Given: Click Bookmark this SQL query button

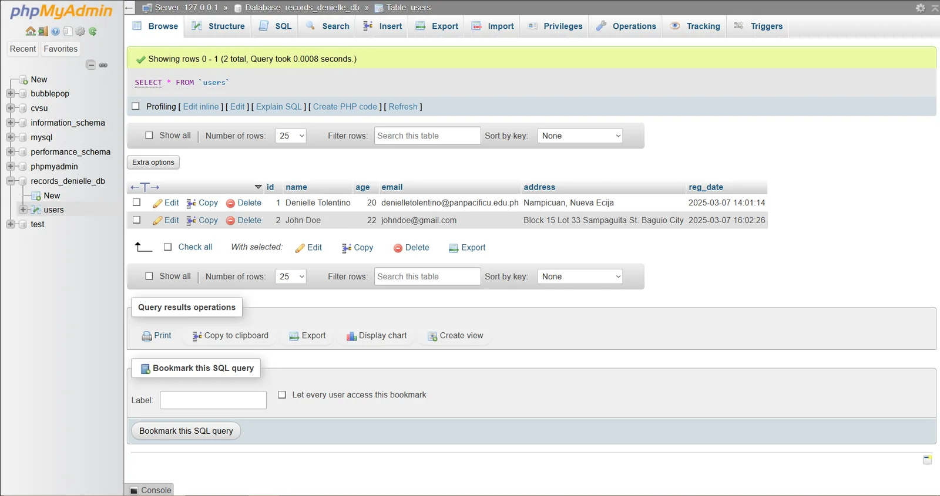Looking at the screenshot, I should tap(186, 431).
